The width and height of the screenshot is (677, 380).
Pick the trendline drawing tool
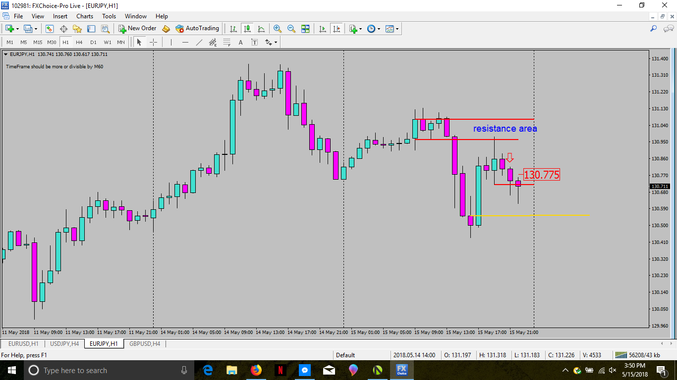(x=199, y=43)
